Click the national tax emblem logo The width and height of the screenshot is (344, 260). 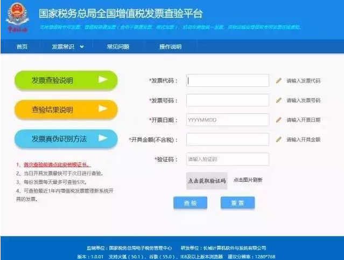[17, 17]
